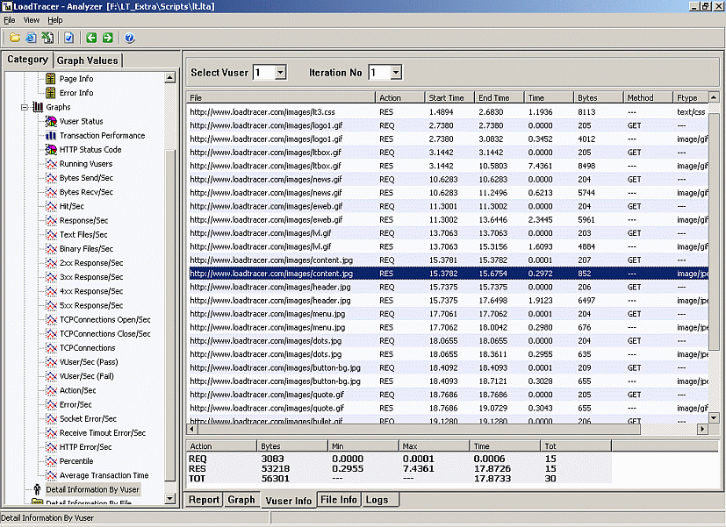Viewport: 726px width, 527px height.
Task: Click the checkmark document toolbar icon
Action: point(68,38)
